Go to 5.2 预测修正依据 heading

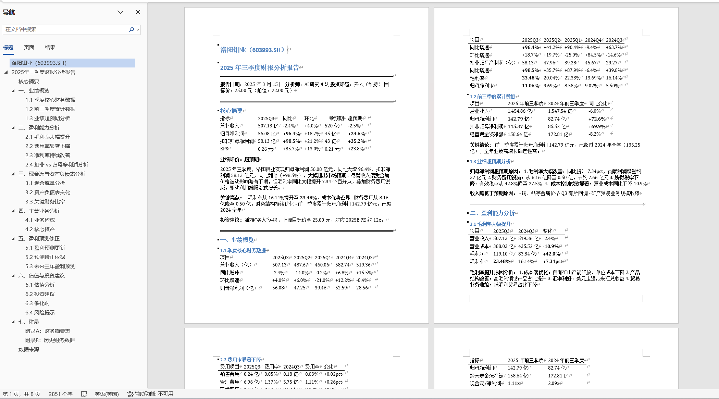pyautogui.click(x=45, y=257)
